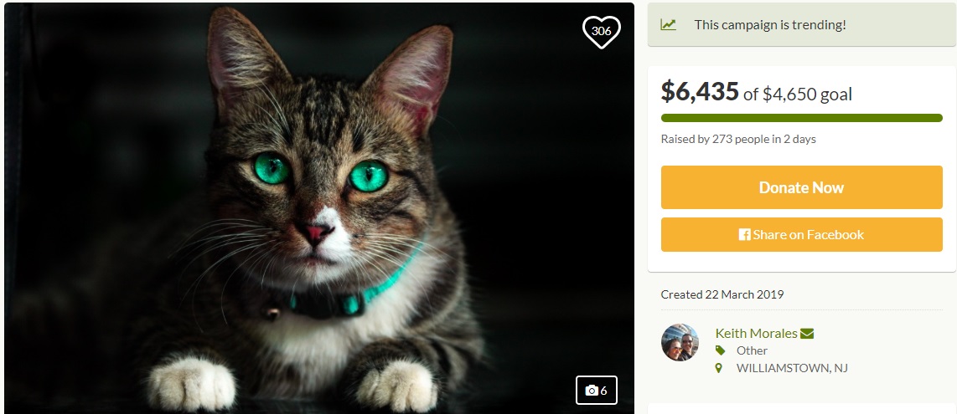Click the $4,650 goal text
957x414 pixels.
[807, 94]
